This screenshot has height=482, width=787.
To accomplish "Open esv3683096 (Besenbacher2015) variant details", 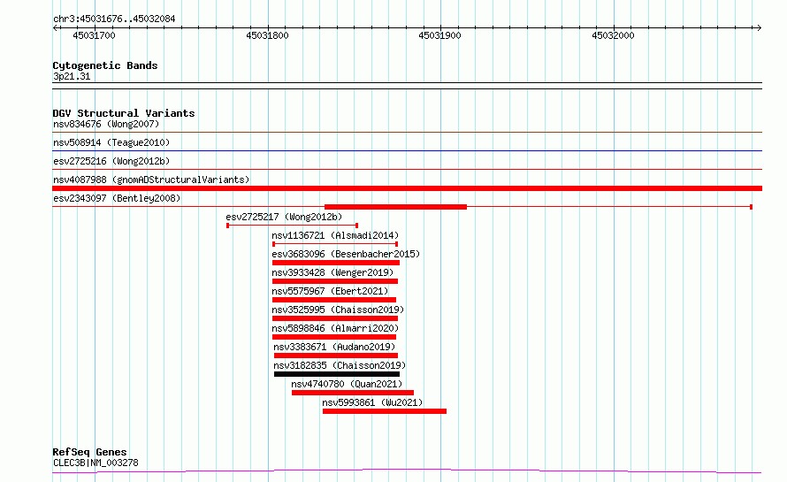I will point(346,254).
